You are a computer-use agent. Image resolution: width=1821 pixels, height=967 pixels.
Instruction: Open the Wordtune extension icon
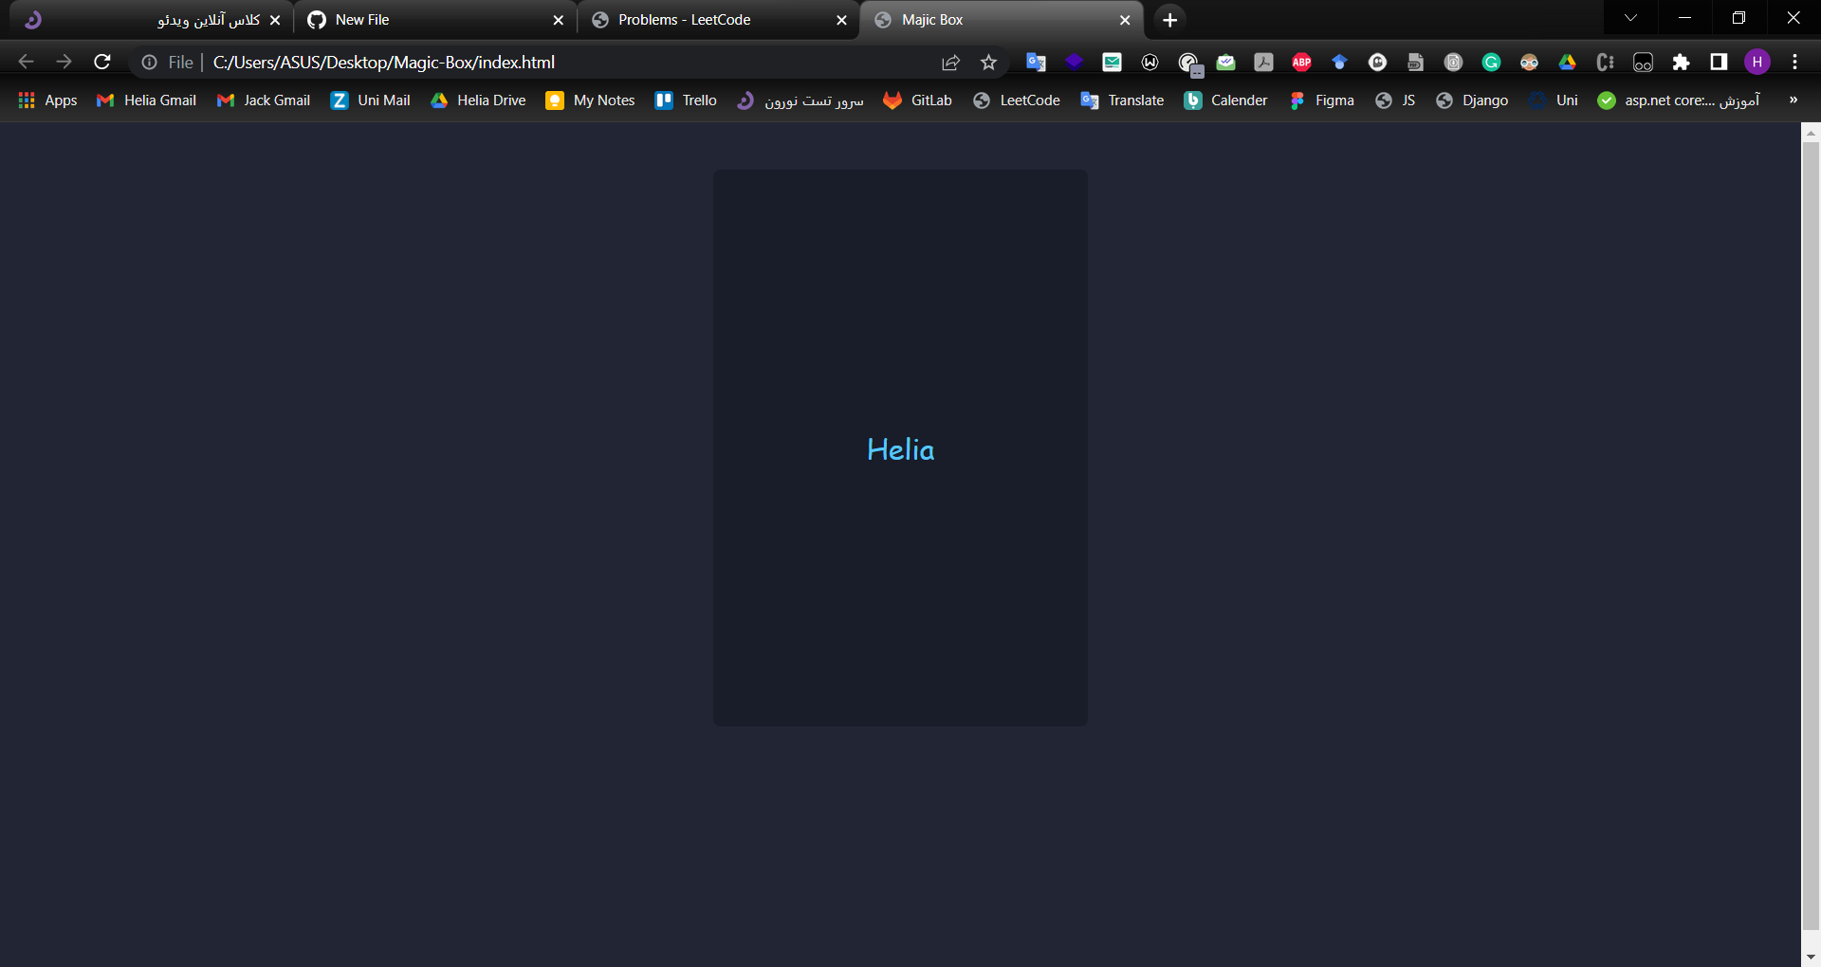pos(1150,63)
